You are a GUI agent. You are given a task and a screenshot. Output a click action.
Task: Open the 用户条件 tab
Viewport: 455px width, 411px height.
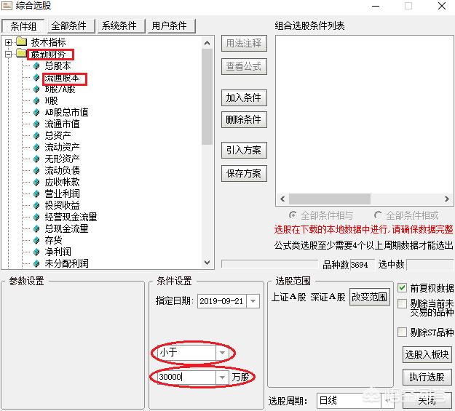[x=170, y=25]
